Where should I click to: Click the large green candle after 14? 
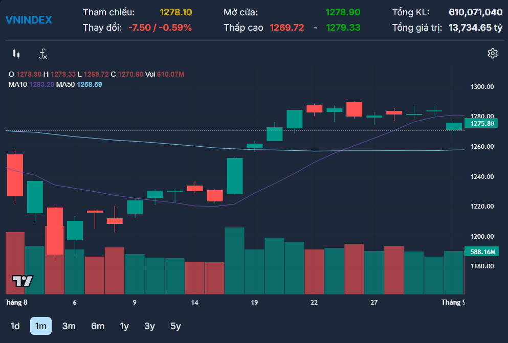pos(235,176)
